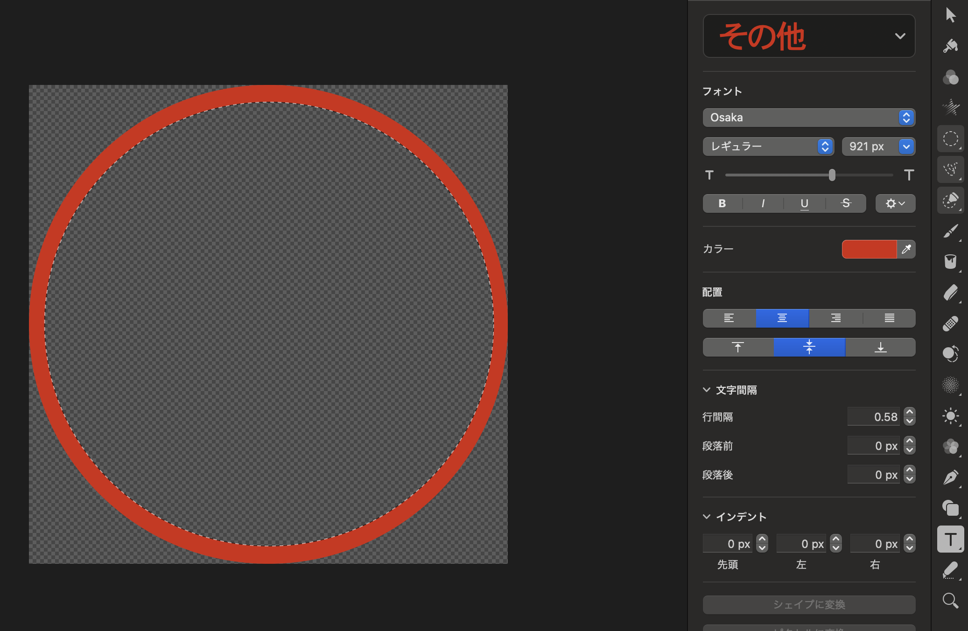Image resolution: width=968 pixels, height=631 pixels.
Task: Click the 段落後 stepper arrows
Action: tap(909, 475)
